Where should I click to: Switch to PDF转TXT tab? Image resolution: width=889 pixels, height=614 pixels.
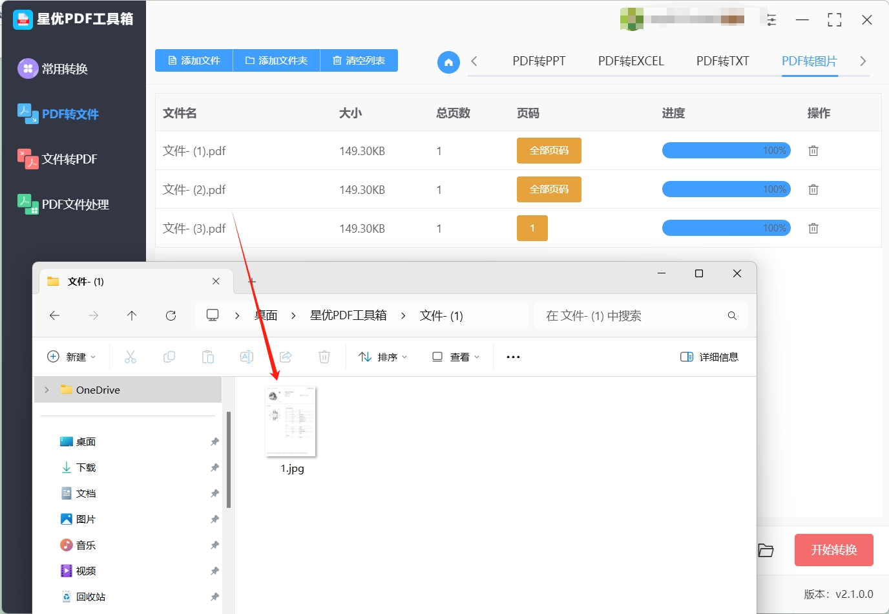pyautogui.click(x=722, y=61)
